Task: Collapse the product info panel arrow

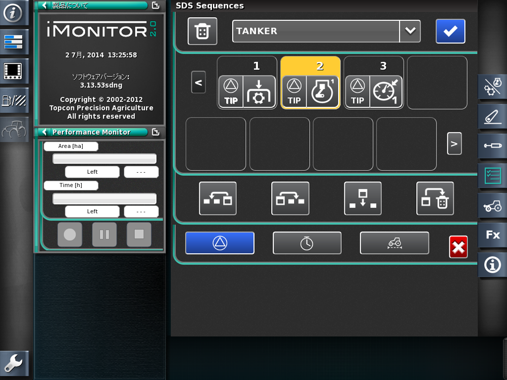Action: coord(44,5)
